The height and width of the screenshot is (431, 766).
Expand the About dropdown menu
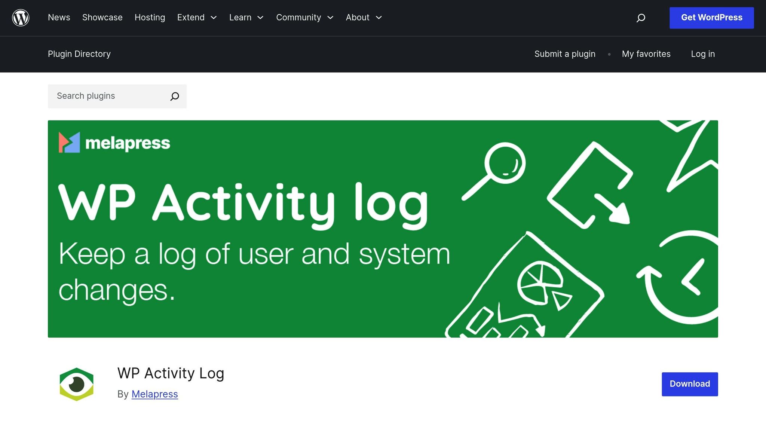(364, 18)
